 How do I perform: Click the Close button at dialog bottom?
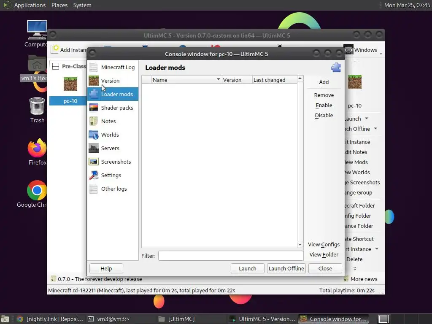tap(325, 268)
